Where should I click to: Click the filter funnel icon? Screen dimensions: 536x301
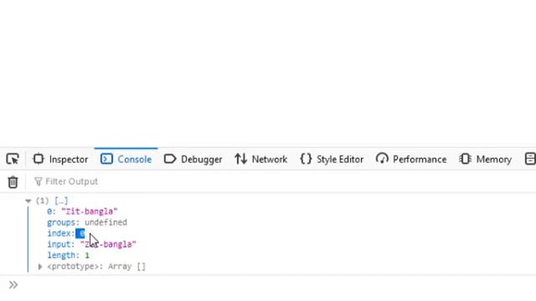point(38,181)
